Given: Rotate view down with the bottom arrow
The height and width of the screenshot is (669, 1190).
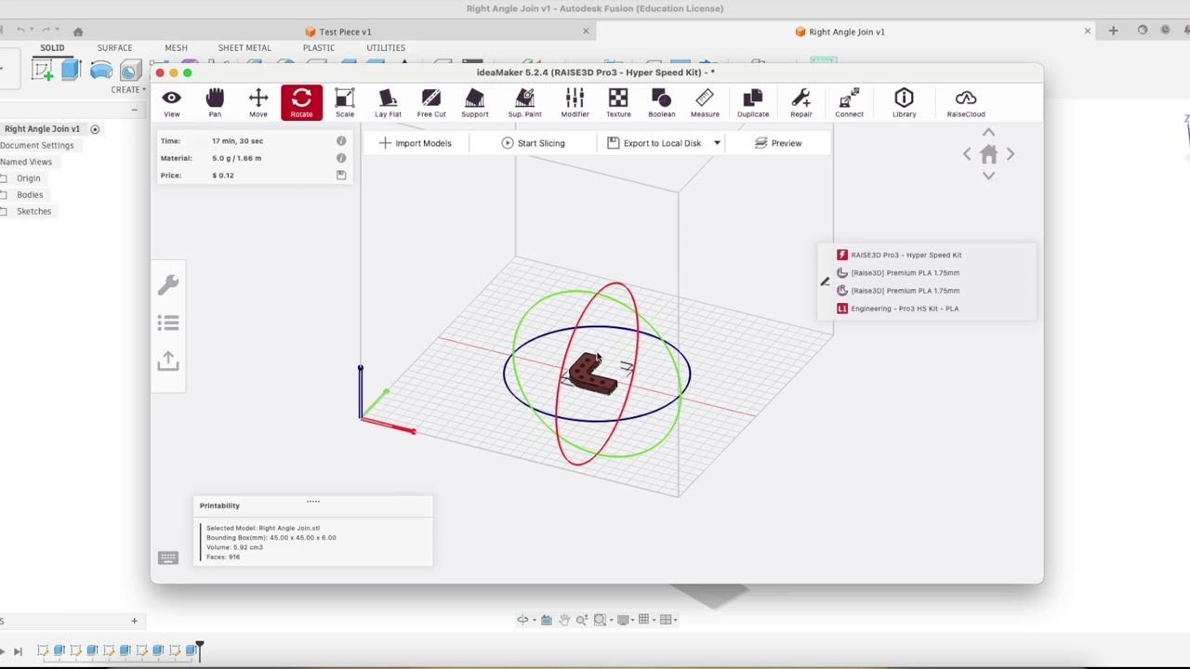Looking at the screenshot, I should 988,176.
